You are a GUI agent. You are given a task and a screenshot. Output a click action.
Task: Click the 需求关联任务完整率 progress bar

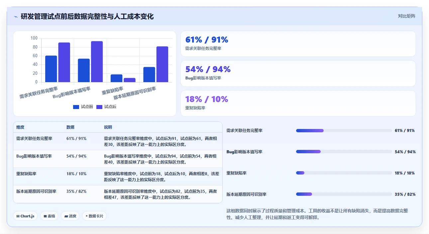pos(344,131)
